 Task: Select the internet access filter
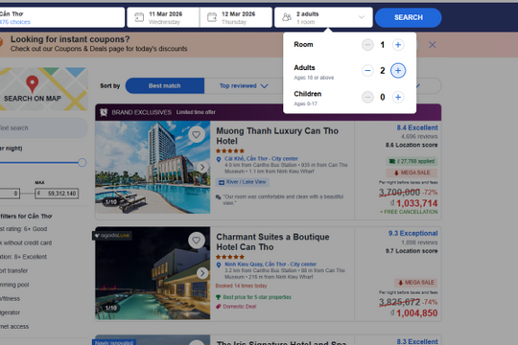pyautogui.click(x=14, y=326)
